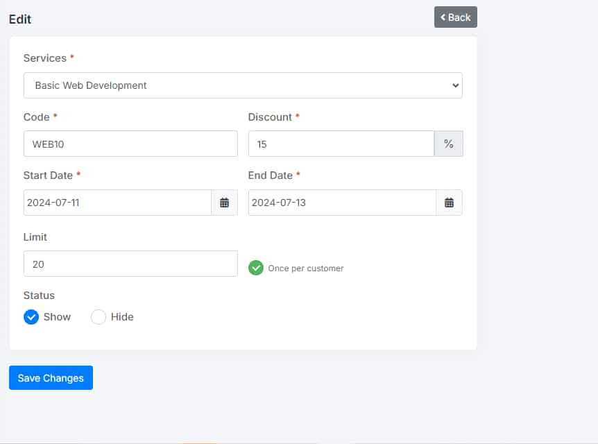Focus the Code field containing WEB10
The height and width of the screenshot is (444, 598).
click(x=130, y=144)
